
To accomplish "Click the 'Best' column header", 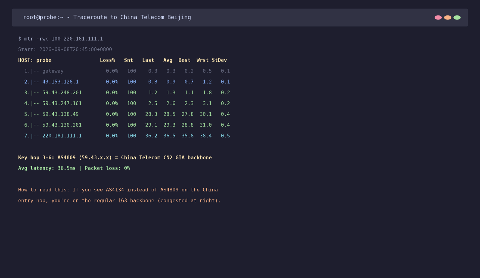I will coord(185,60).
